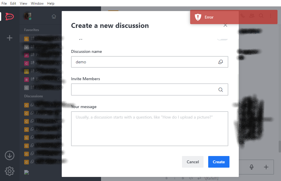Open attachments with the plus icon
The height and width of the screenshot is (181, 281).
(266, 167)
